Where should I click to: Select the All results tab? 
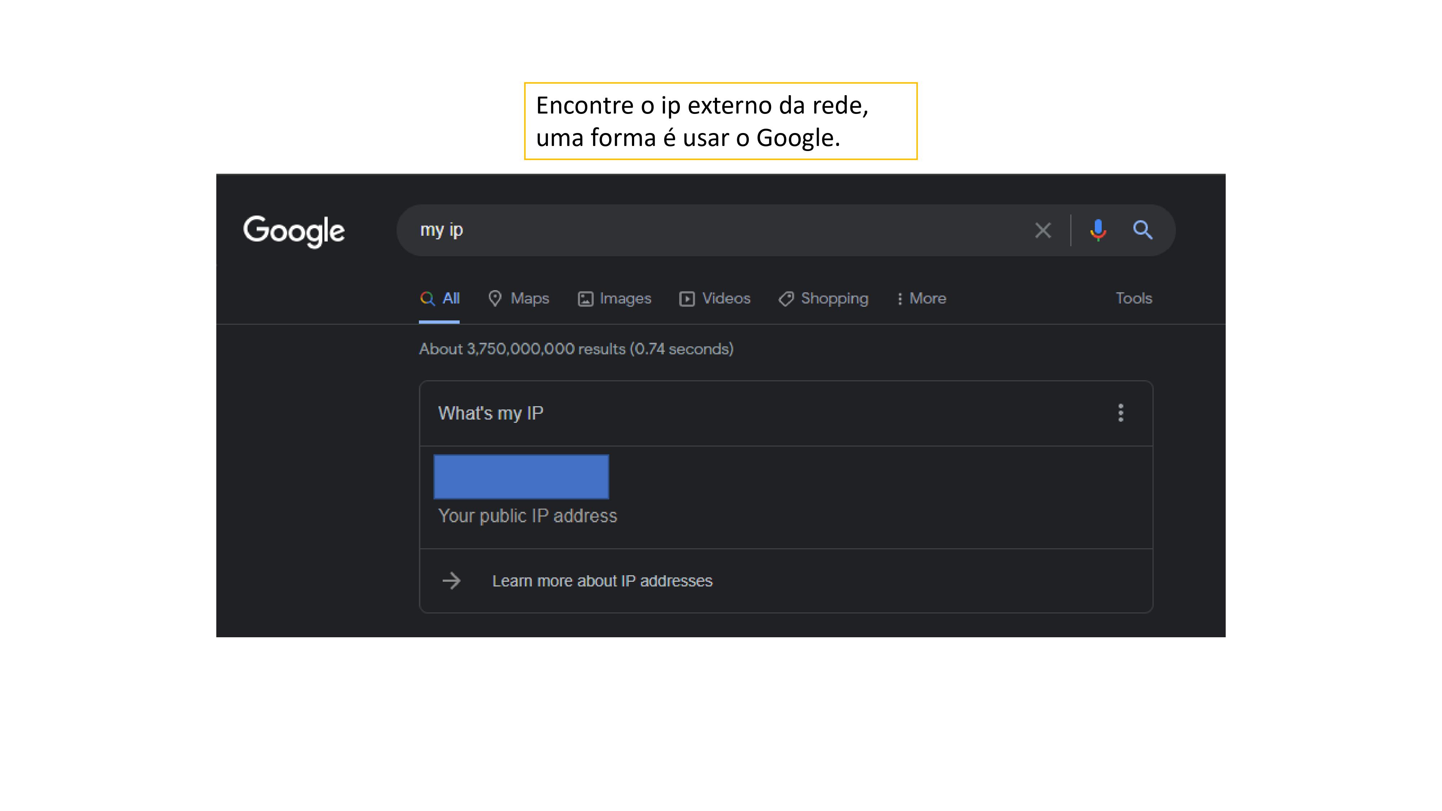click(440, 299)
